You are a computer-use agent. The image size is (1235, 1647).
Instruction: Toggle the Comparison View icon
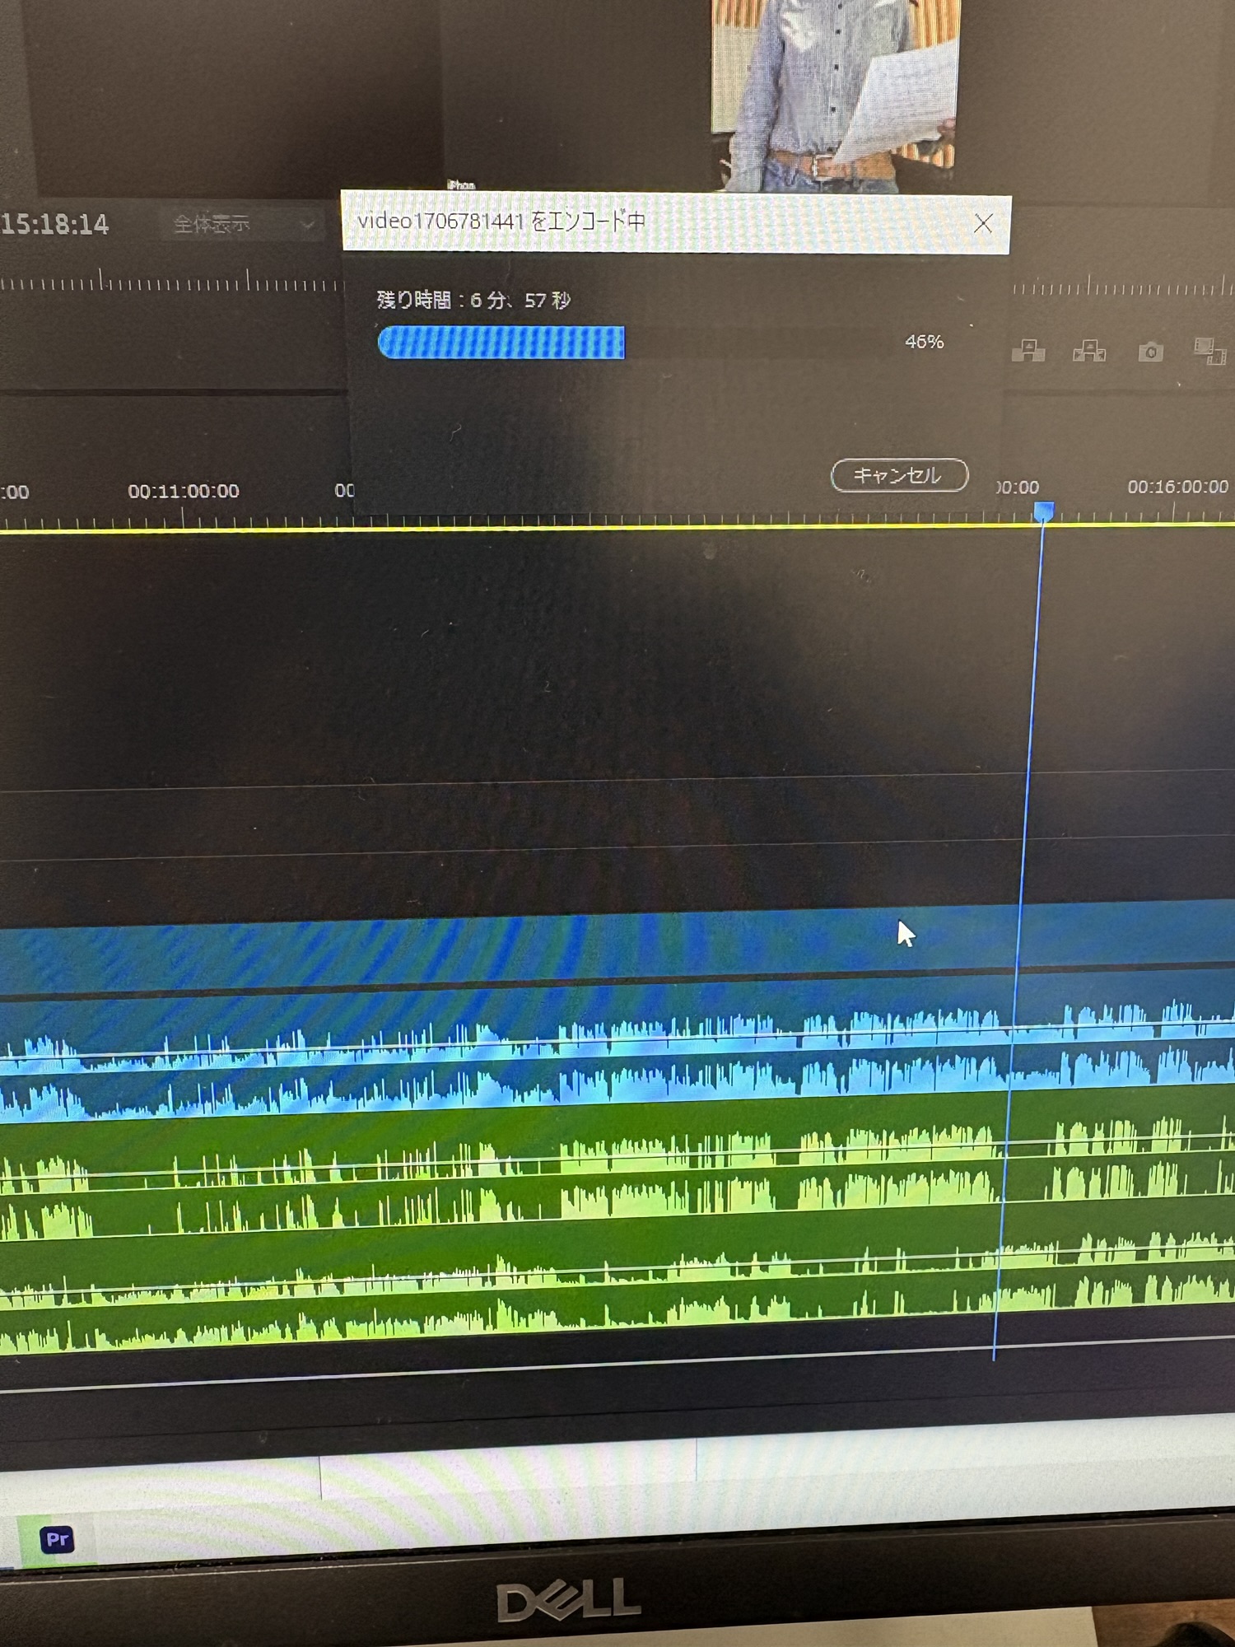pyautogui.click(x=1209, y=351)
